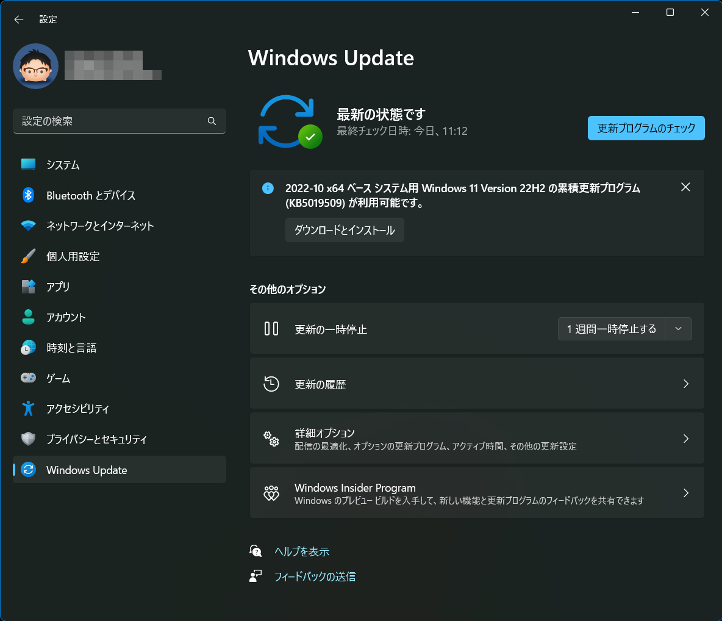Click ヘルプを表示 link
722x621 pixels.
click(302, 551)
